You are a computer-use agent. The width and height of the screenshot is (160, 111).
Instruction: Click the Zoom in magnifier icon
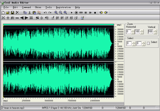(x=56, y=12)
